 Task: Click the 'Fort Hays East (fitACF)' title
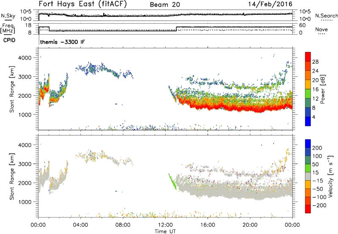83,4
